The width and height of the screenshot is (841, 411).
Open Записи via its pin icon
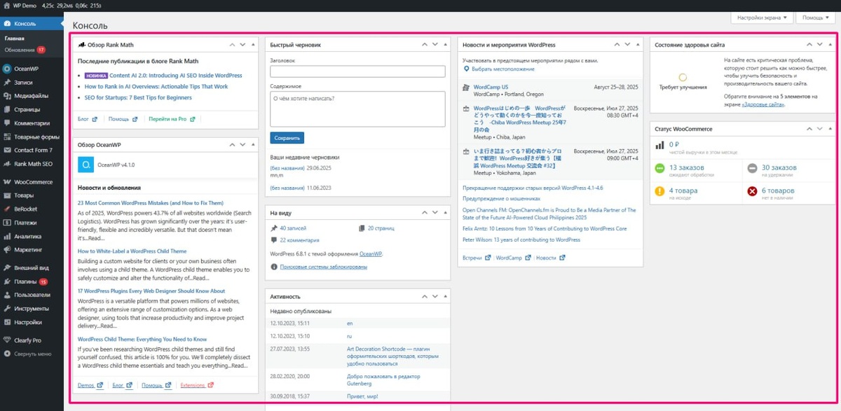click(x=7, y=83)
